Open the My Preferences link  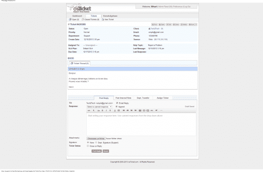176,7
